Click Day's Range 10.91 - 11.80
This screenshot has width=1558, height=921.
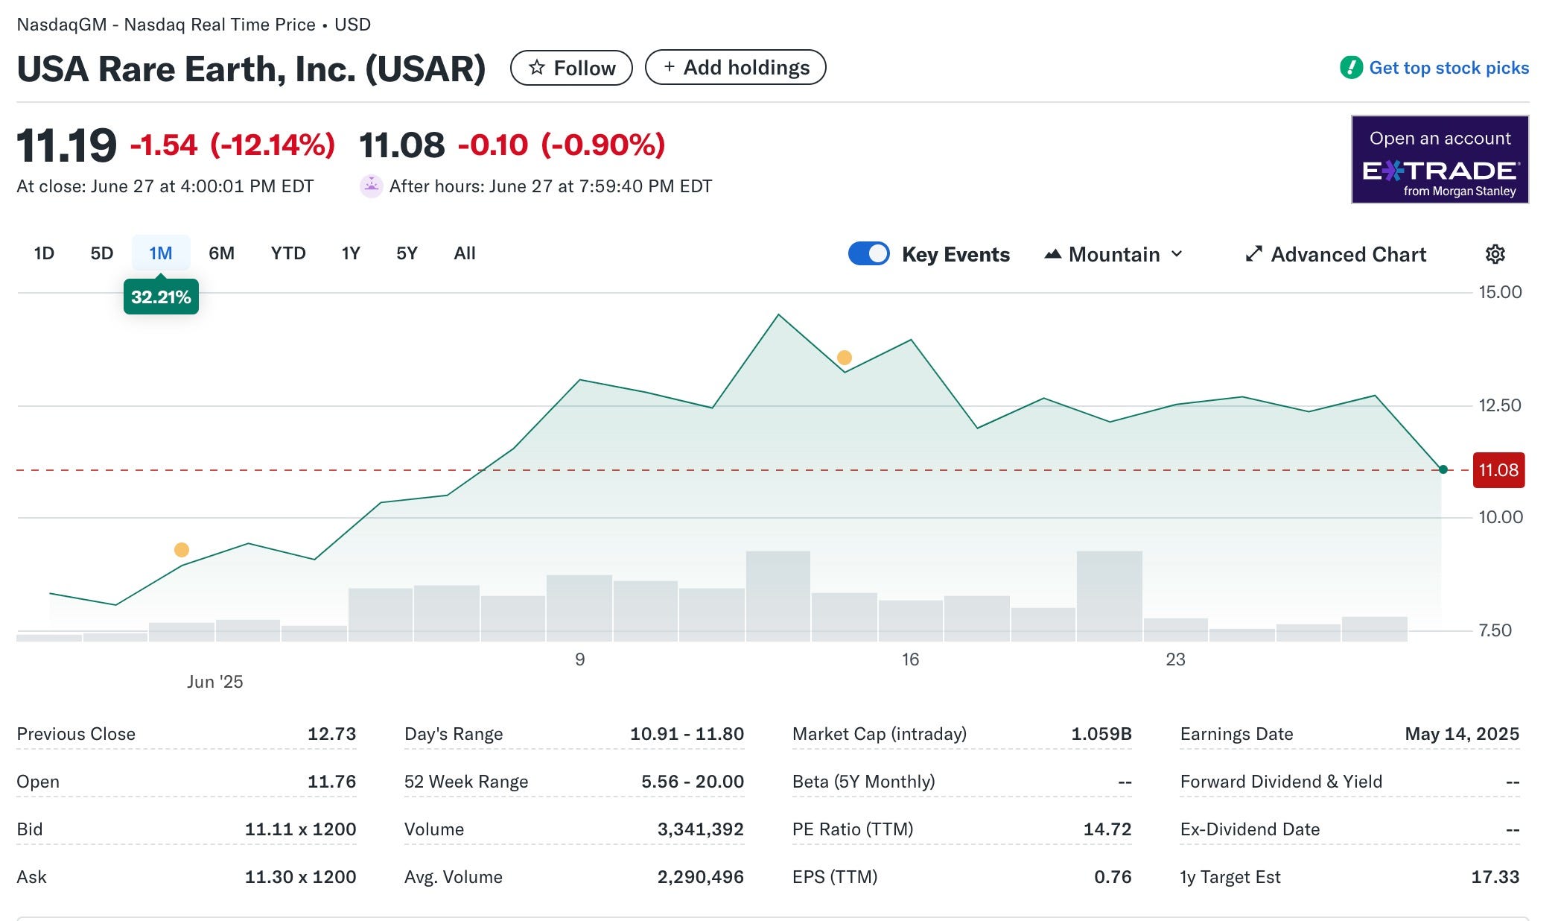[x=687, y=734]
